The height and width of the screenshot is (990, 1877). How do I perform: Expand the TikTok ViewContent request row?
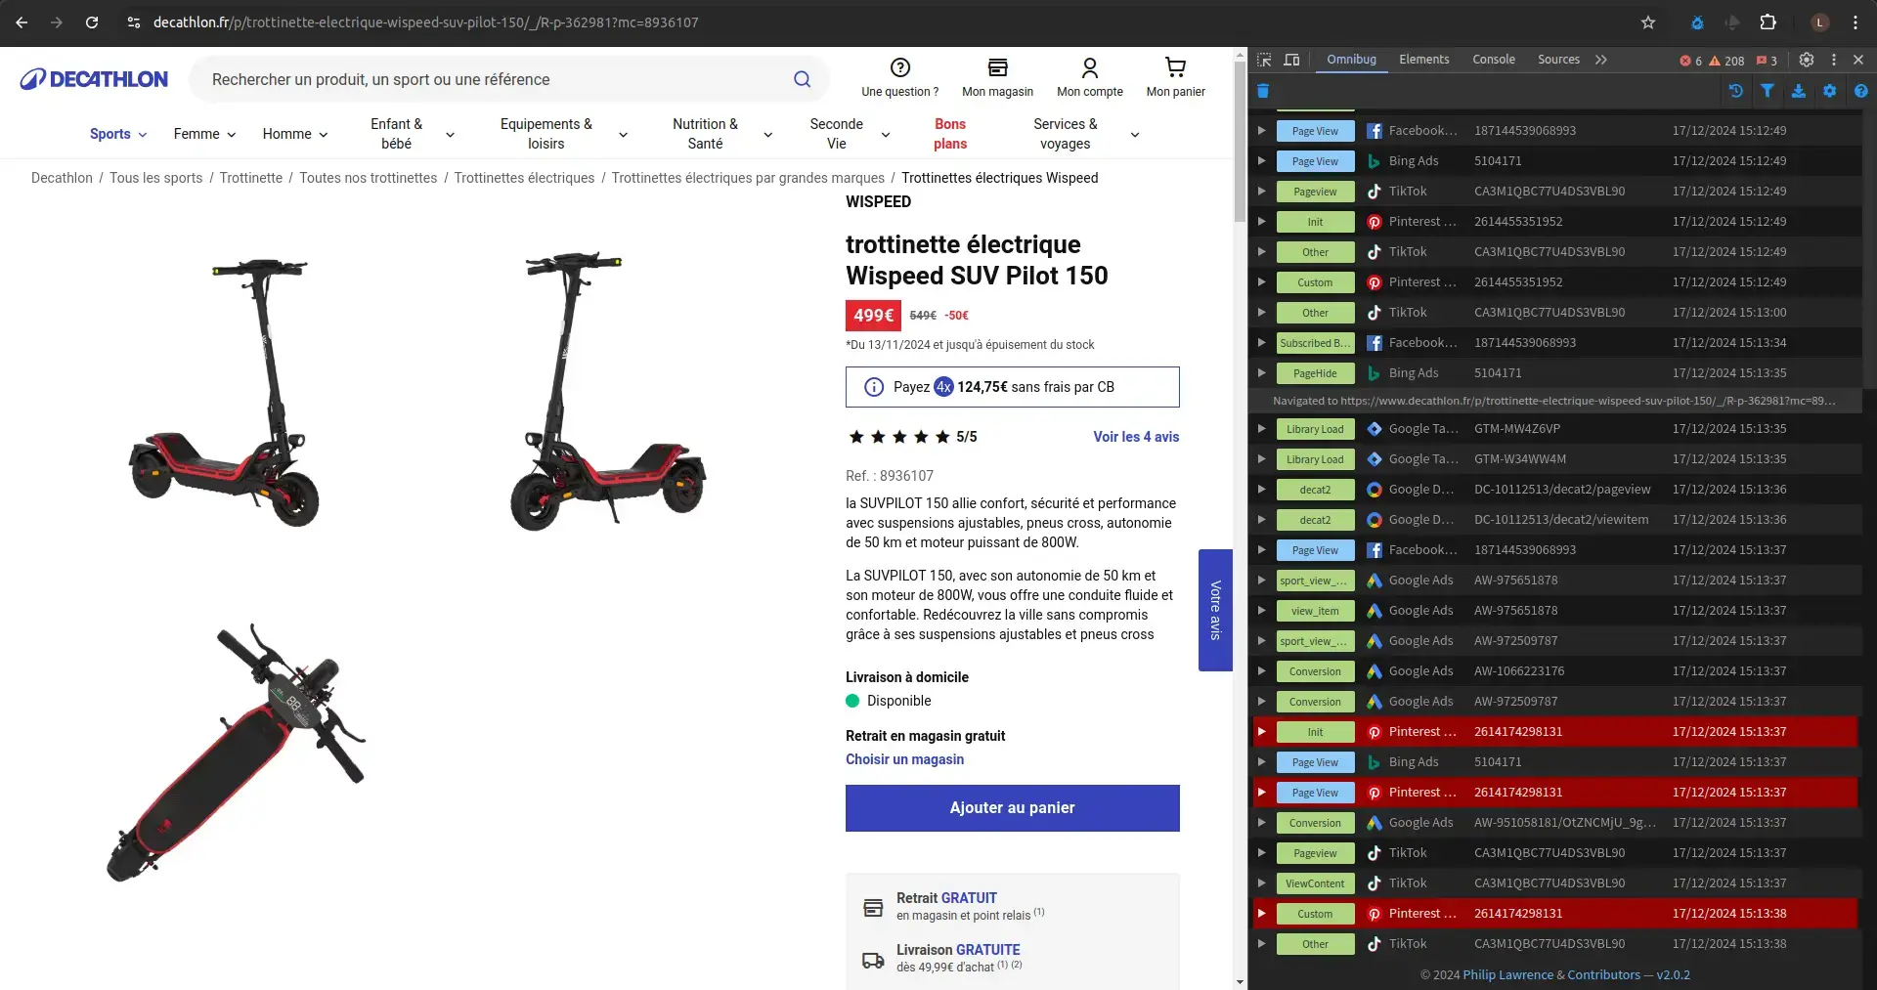click(1262, 883)
